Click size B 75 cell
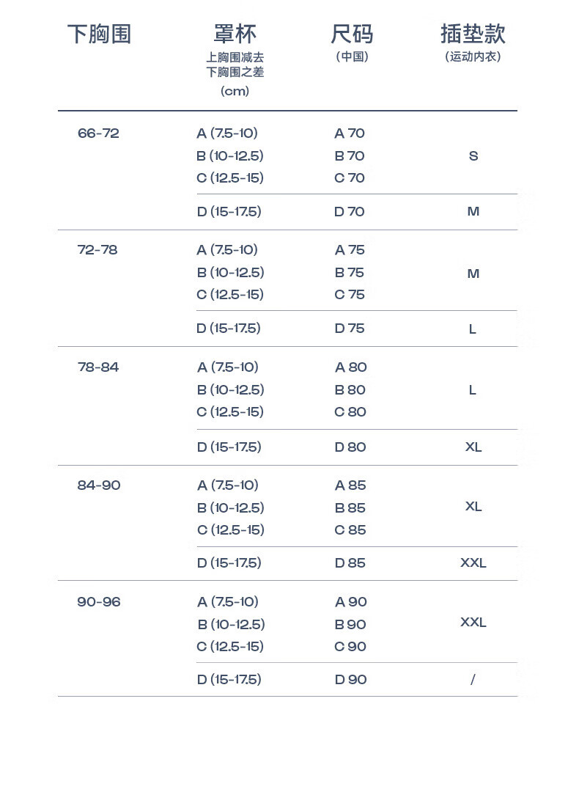Image resolution: width=579 pixels, height=803 pixels. tap(350, 273)
